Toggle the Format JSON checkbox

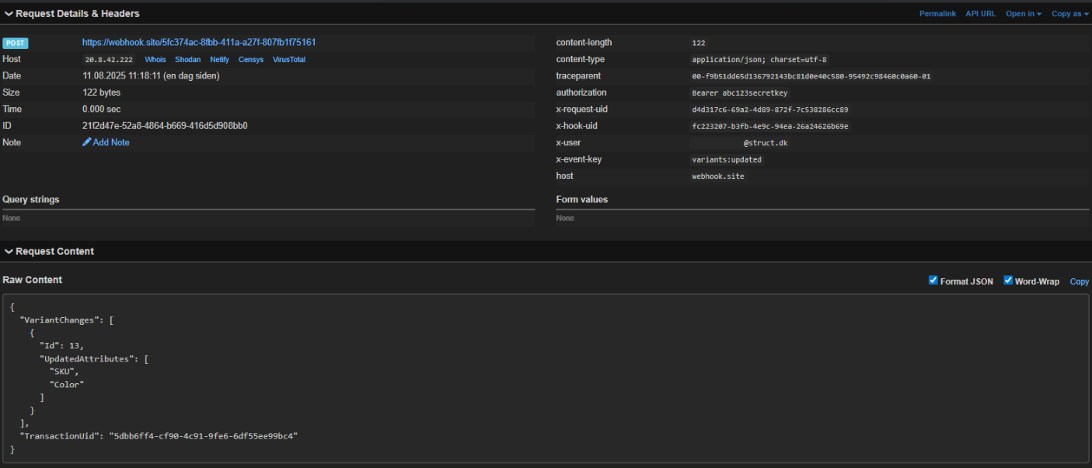coord(933,281)
